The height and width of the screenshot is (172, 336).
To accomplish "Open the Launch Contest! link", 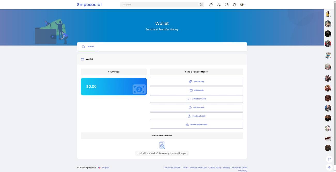I will tap(172, 168).
